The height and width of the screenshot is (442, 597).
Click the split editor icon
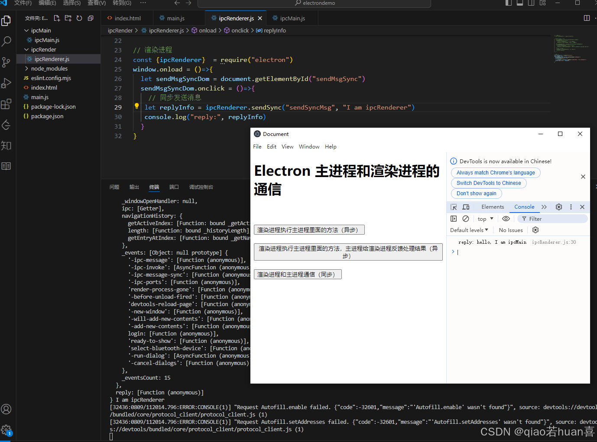[x=587, y=18]
